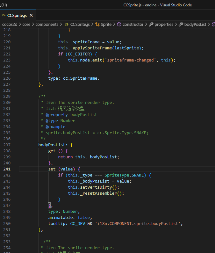The height and width of the screenshot is (253, 215).
Task: Click '@example' comment tag
Action: tap(55, 127)
